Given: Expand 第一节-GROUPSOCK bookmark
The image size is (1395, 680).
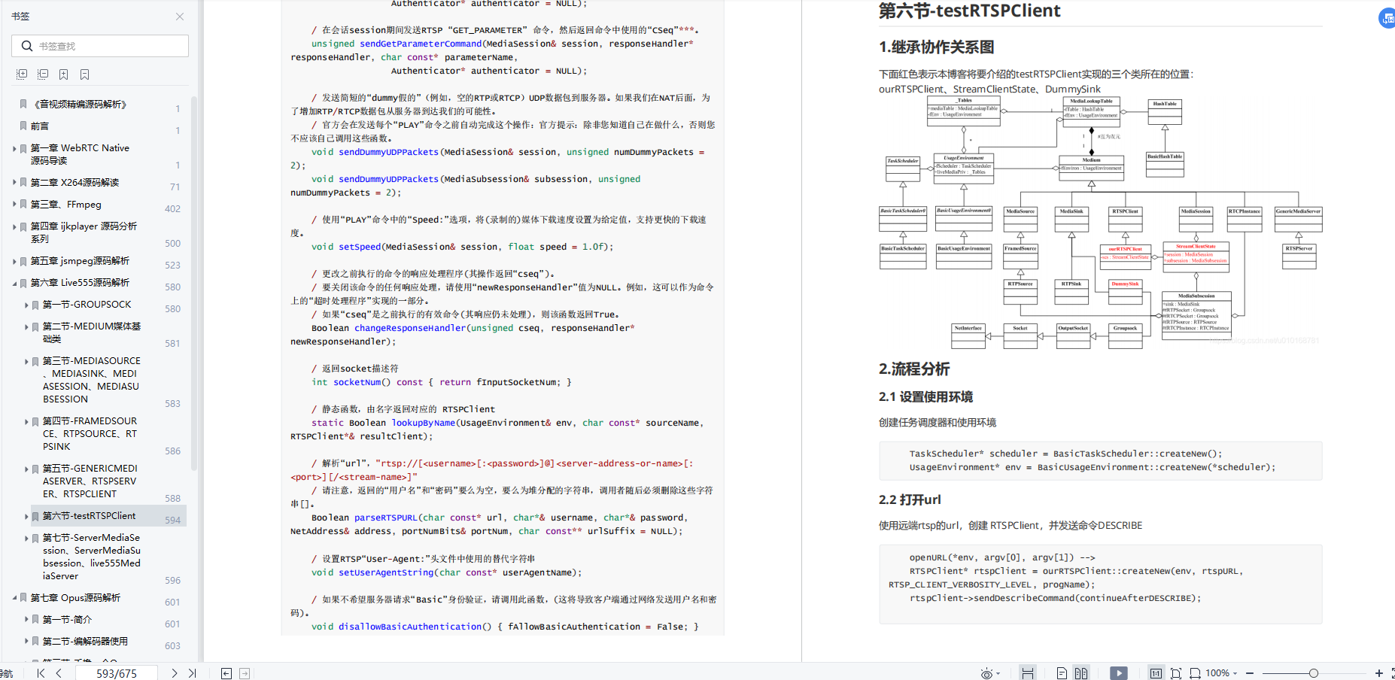Looking at the screenshot, I should click(26, 305).
